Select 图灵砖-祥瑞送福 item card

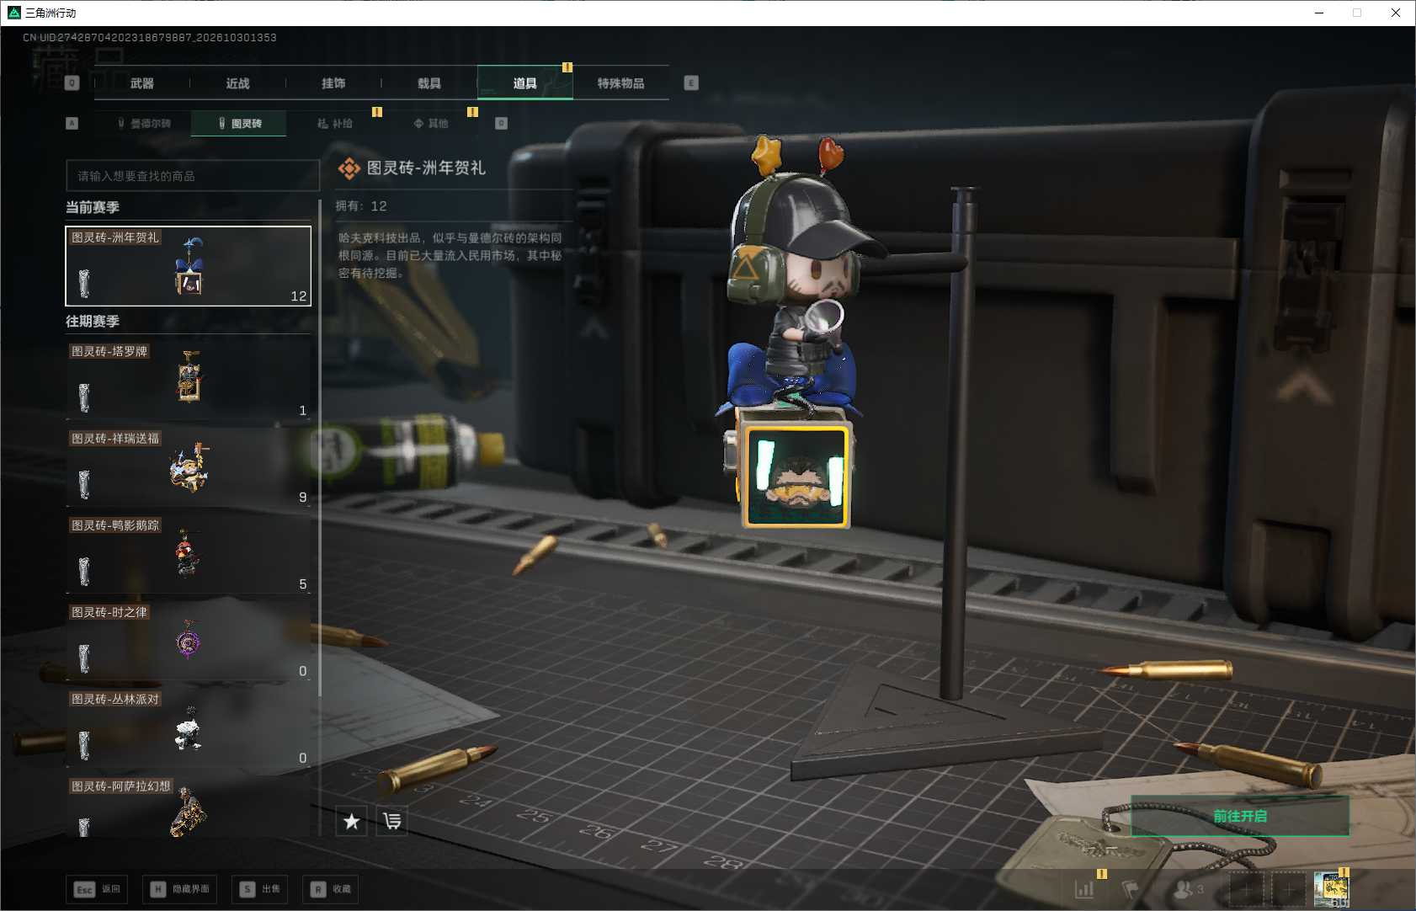point(189,466)
